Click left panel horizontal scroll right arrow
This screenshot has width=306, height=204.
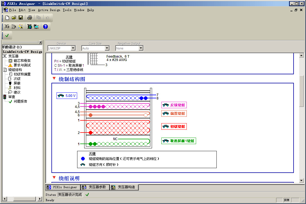coord(40,199)
